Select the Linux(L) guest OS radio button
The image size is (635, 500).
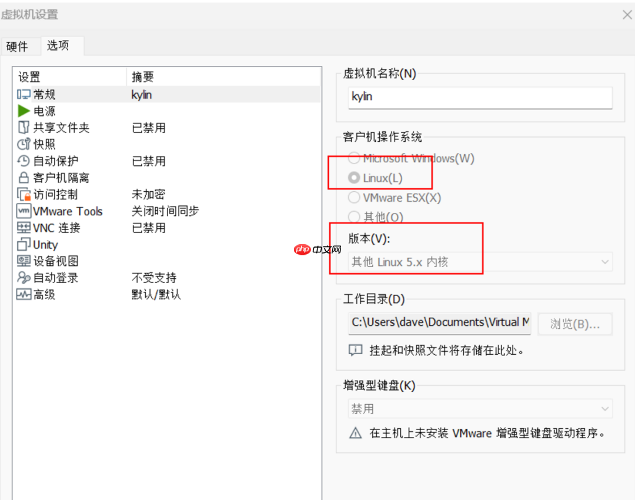354,178
